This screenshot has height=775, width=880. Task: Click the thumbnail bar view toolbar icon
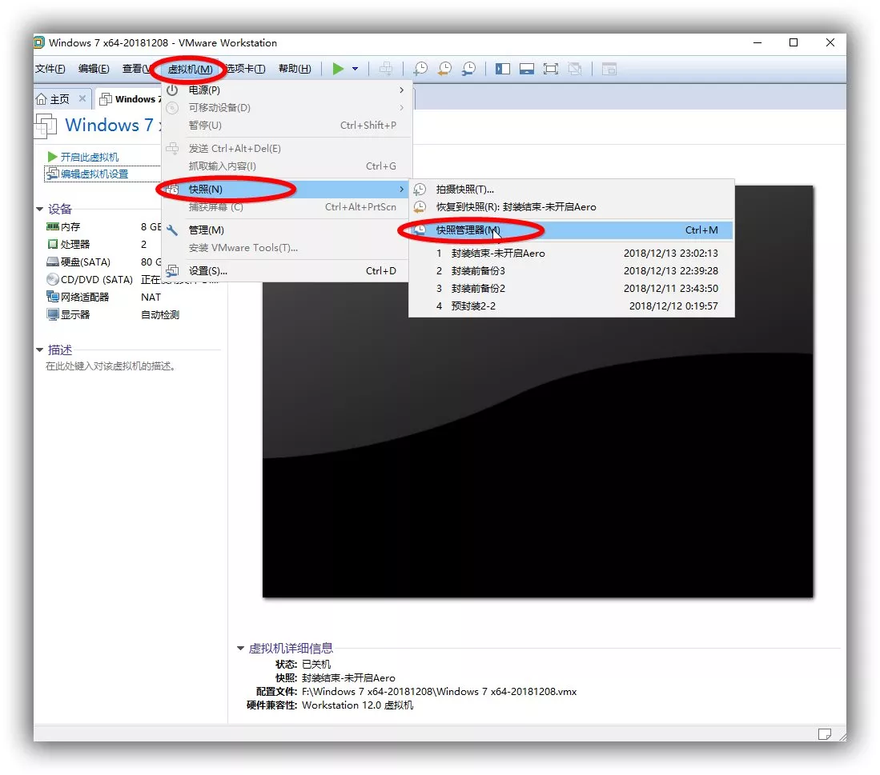pyautogui.click(x=526, y=69)
